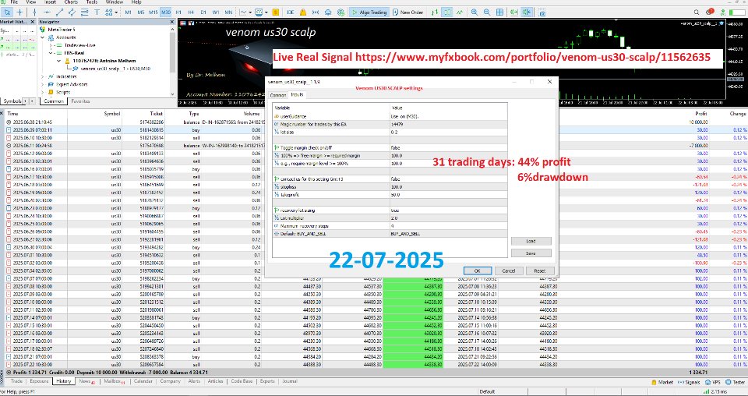Click Cancel in the settings dialog

(509, 270)
